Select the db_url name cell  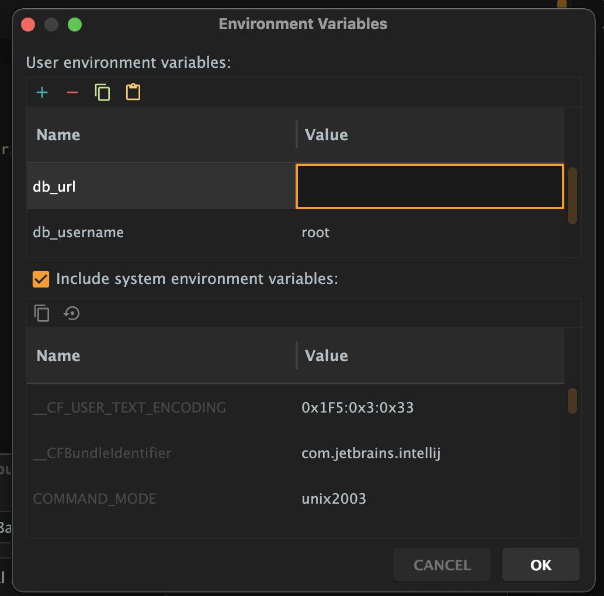pos(161,186)
